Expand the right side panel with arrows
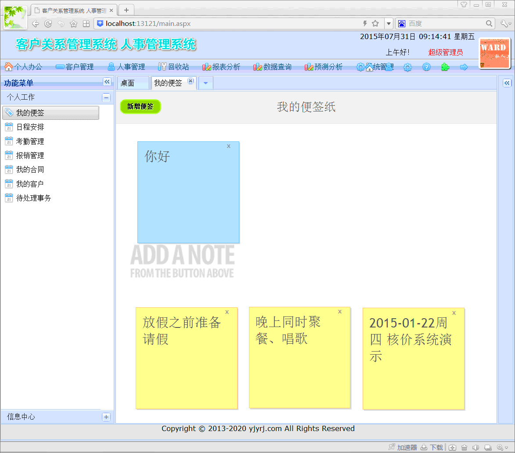 pyautogui.click(x=507, y=83)
